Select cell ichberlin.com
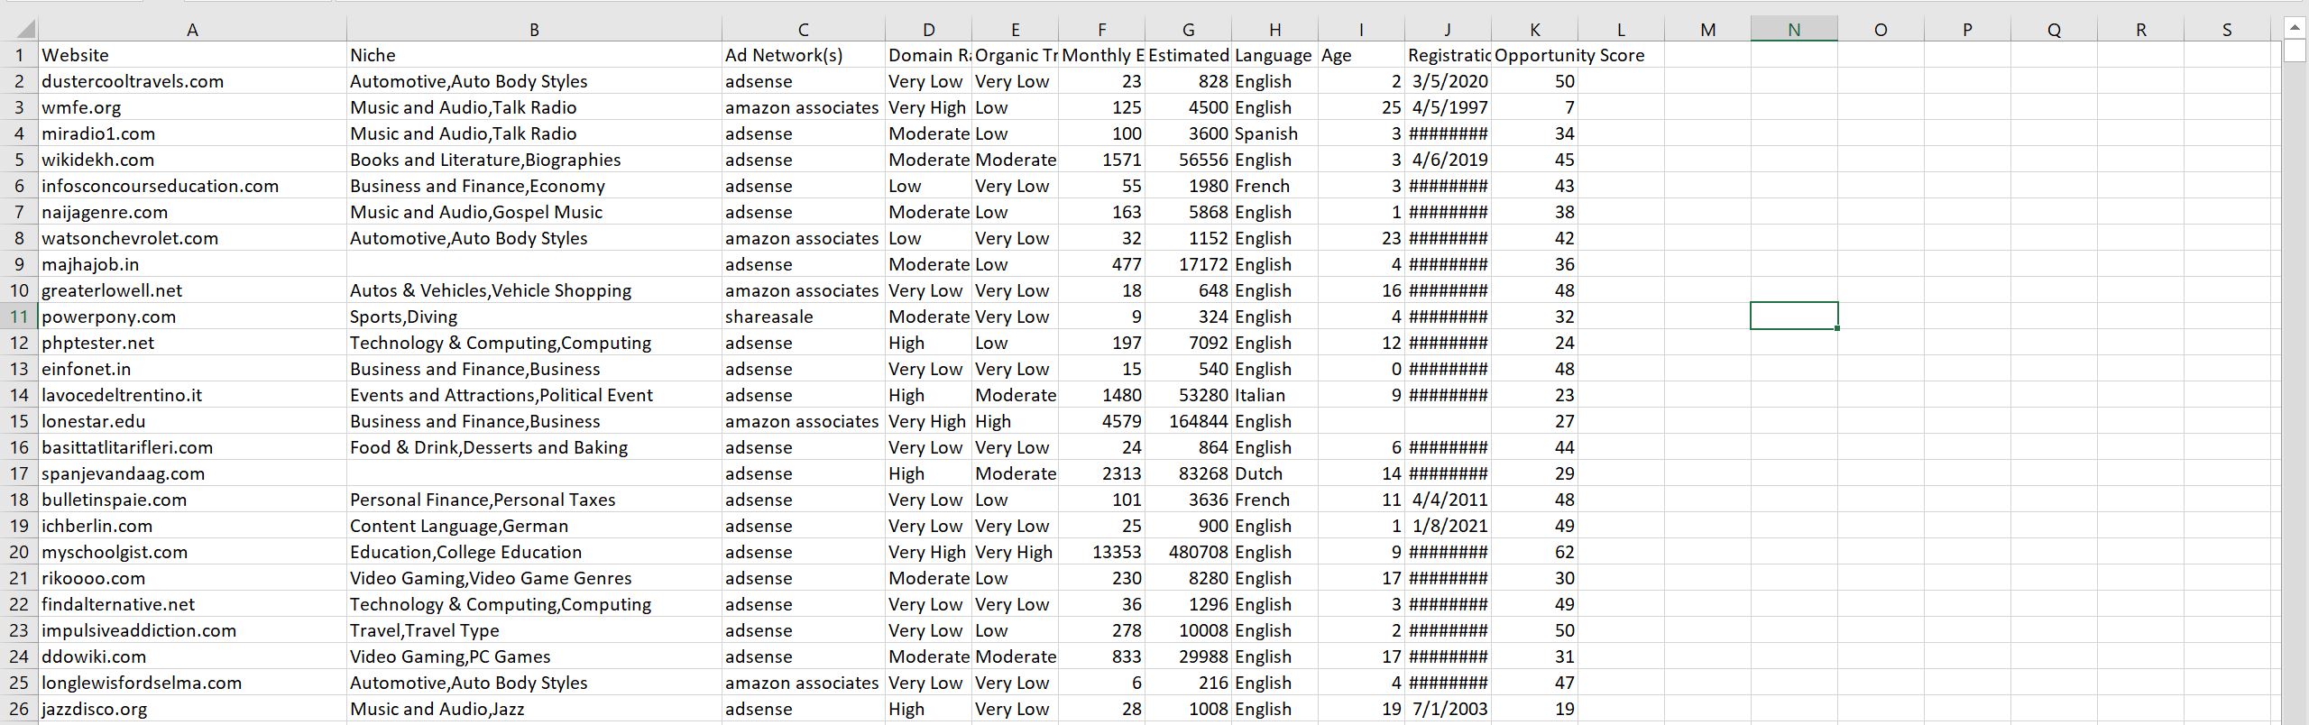The image size is (2309, 725). [192, 526]
